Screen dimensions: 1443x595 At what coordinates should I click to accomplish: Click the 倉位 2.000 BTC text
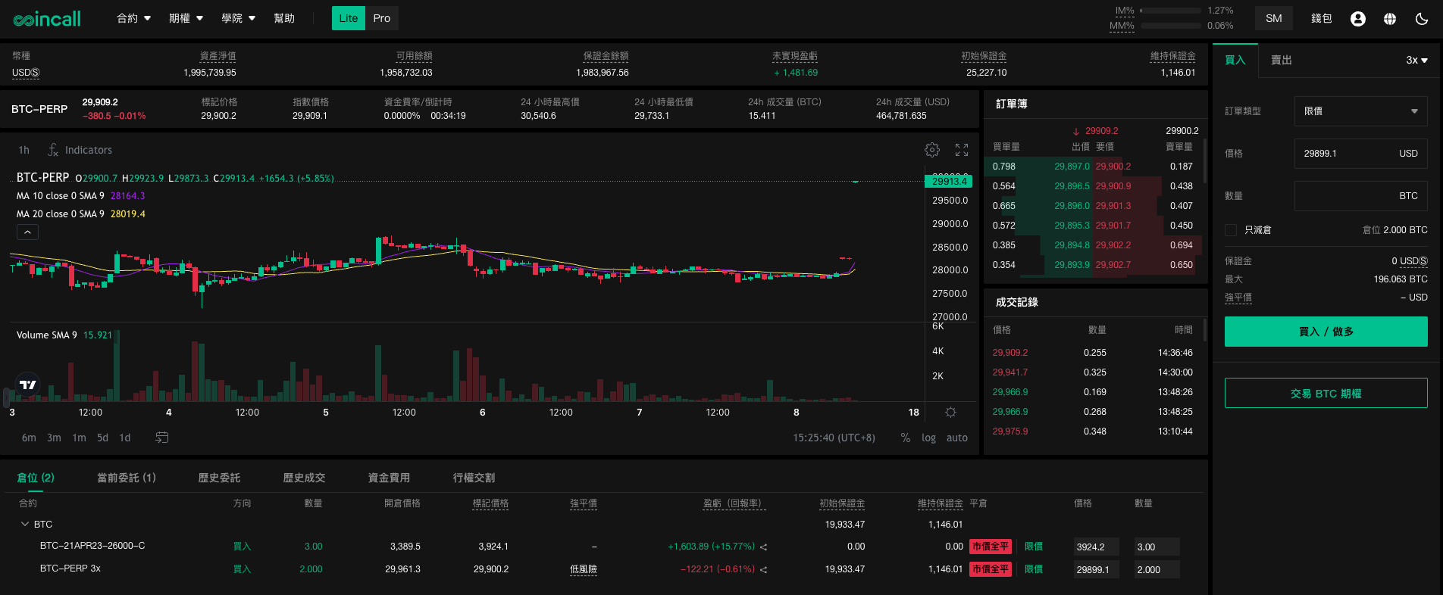pos(1394,230)
